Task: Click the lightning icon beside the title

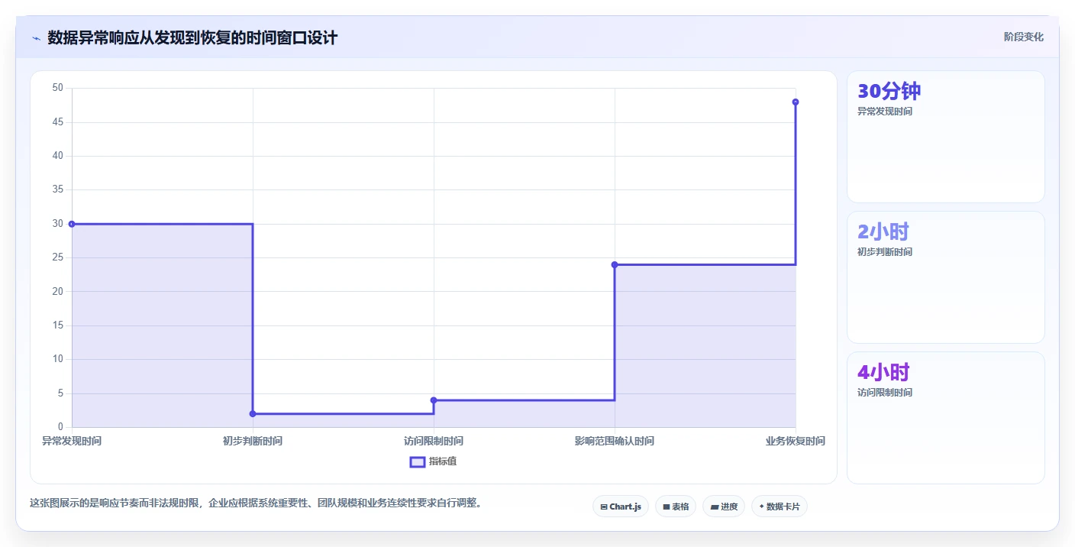Action: click(x=36, y=38)
